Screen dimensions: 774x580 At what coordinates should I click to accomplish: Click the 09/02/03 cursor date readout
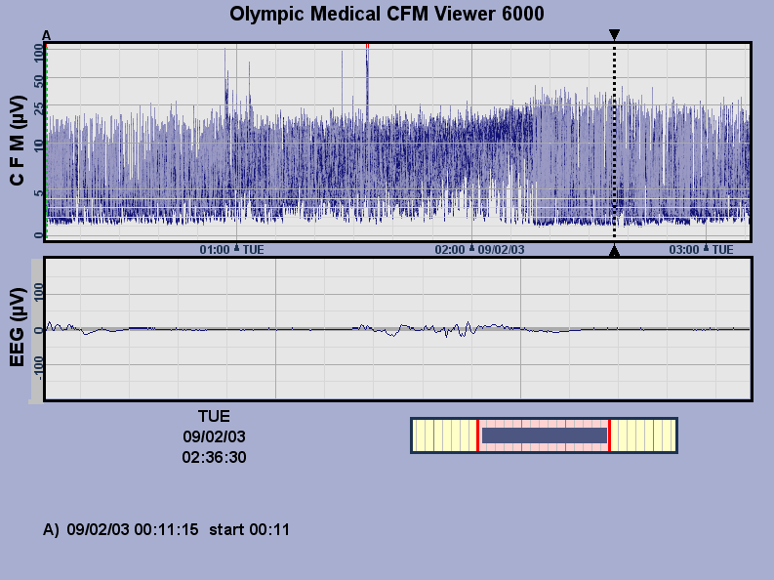point(214,436)
